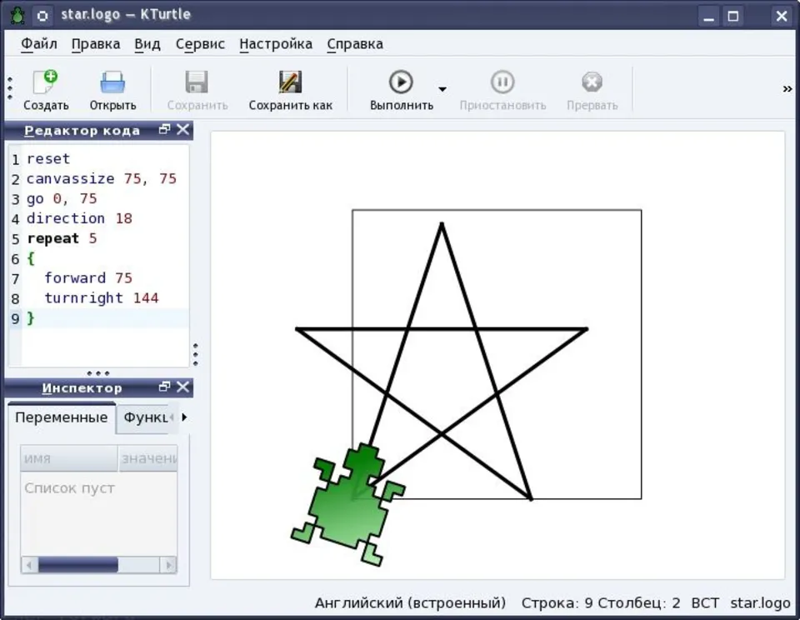Click the 'repeat 5' code line

tap(61, 238)
